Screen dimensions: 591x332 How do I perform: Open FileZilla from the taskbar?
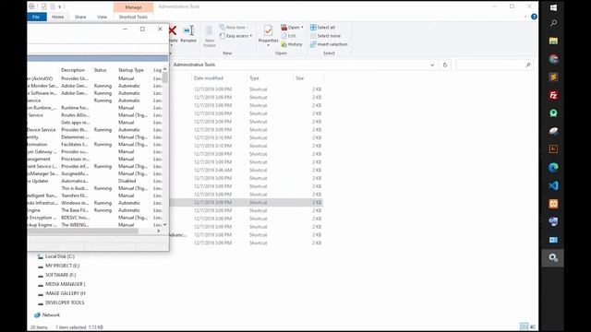tap(553, 95)
